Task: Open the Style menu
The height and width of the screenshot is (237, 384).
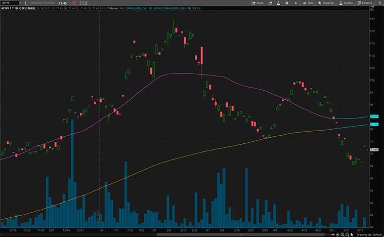Action: click(x=309, y=3)
